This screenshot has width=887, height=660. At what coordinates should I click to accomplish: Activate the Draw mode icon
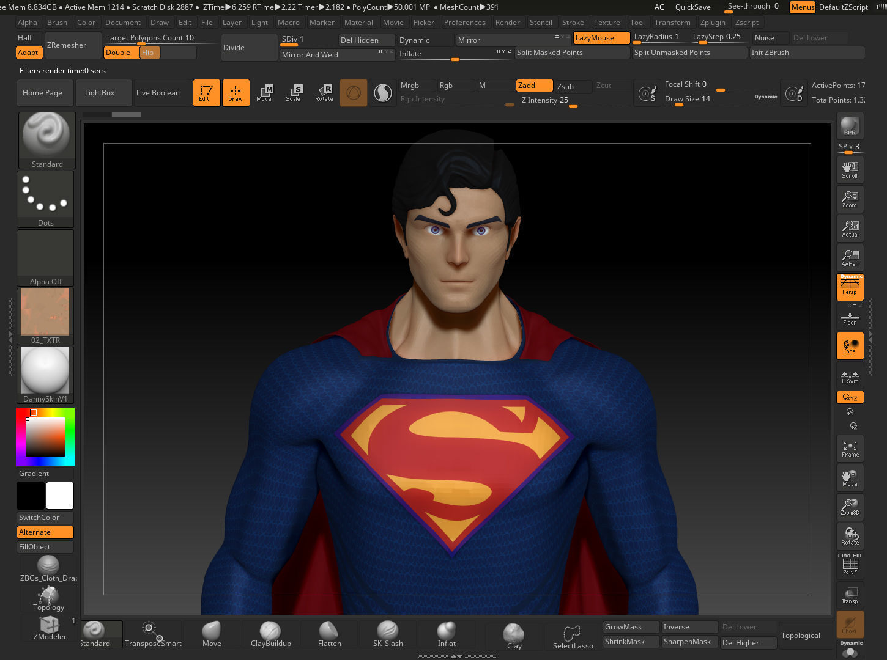[x=236, y=93]
